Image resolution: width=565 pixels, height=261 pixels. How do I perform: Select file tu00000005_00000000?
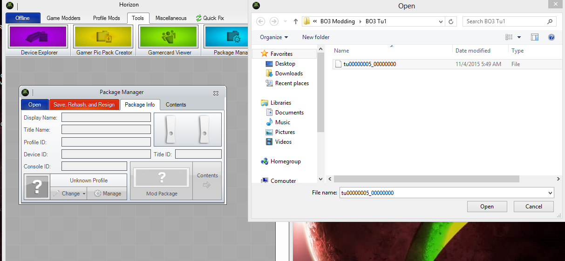(447, 64)
